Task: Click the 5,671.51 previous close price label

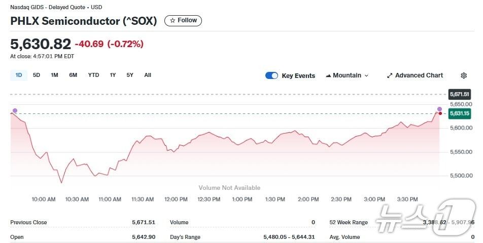Action: pos(459,94)
